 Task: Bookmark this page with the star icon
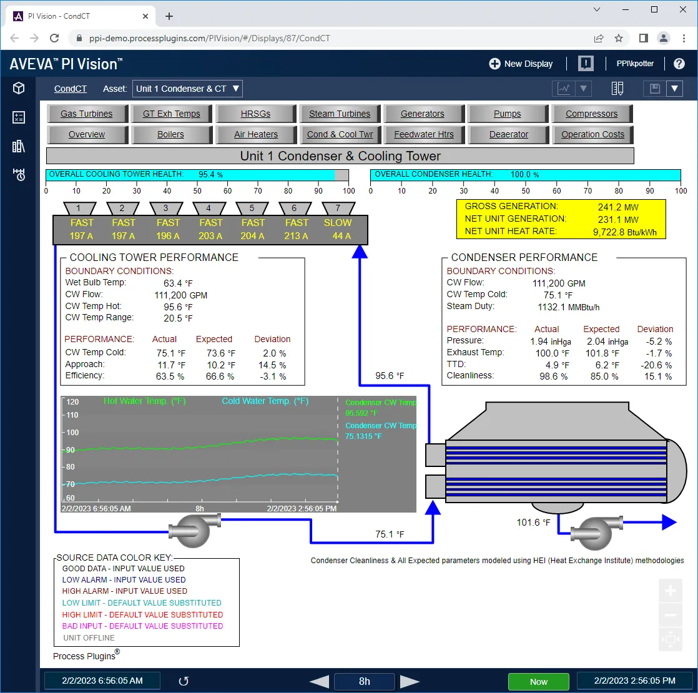619,38
